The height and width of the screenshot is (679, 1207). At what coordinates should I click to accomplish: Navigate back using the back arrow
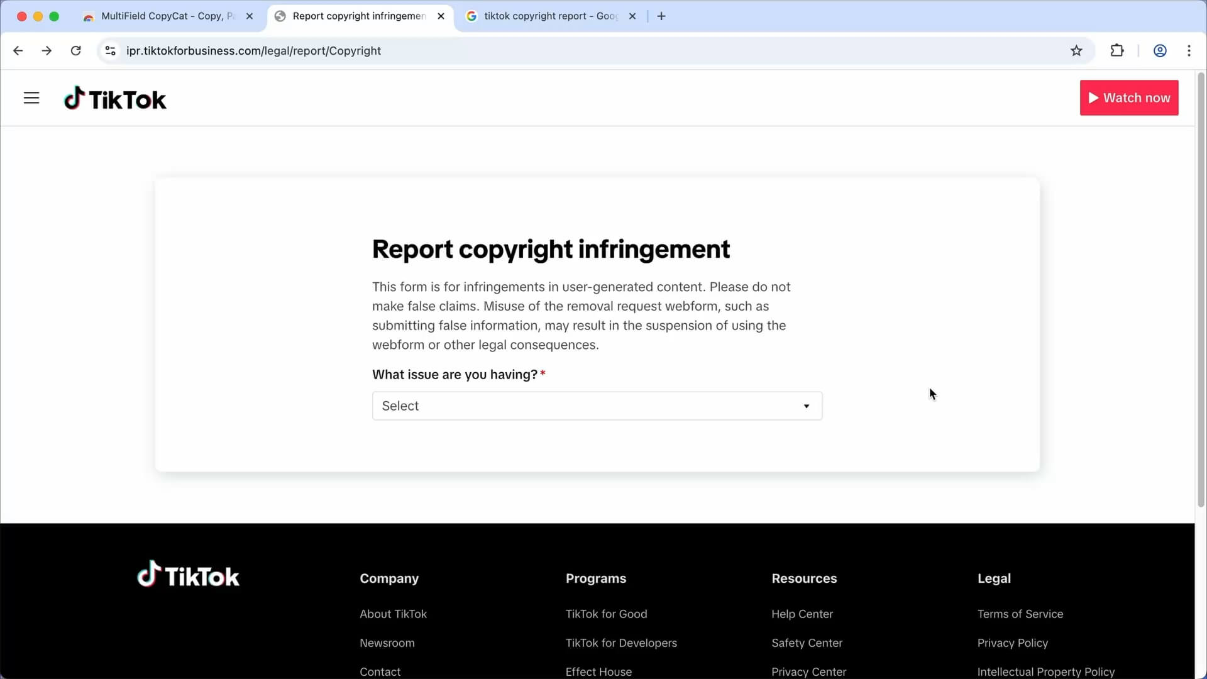click(x=18, y=50)
